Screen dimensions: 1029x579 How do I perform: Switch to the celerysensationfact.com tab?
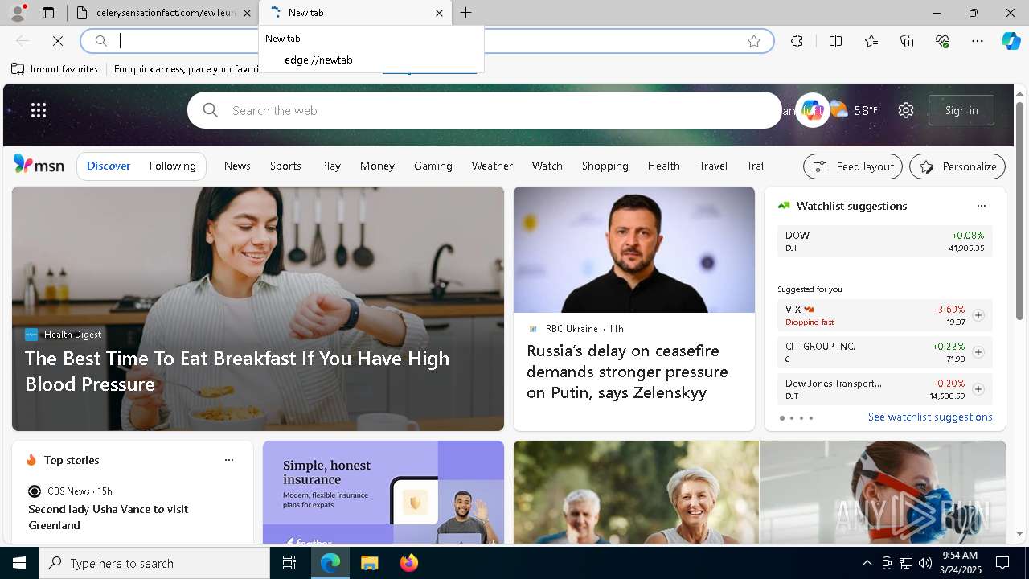pos(161,13)
